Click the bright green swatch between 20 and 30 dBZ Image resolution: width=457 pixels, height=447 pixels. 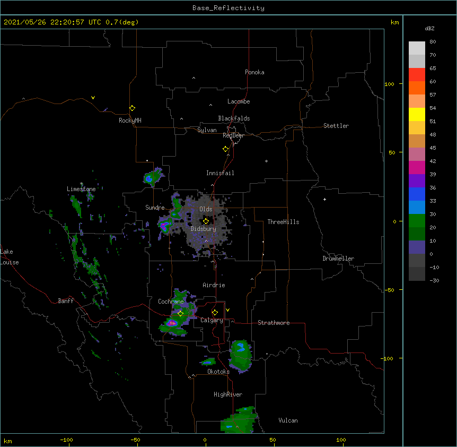[x=417, y=221]
